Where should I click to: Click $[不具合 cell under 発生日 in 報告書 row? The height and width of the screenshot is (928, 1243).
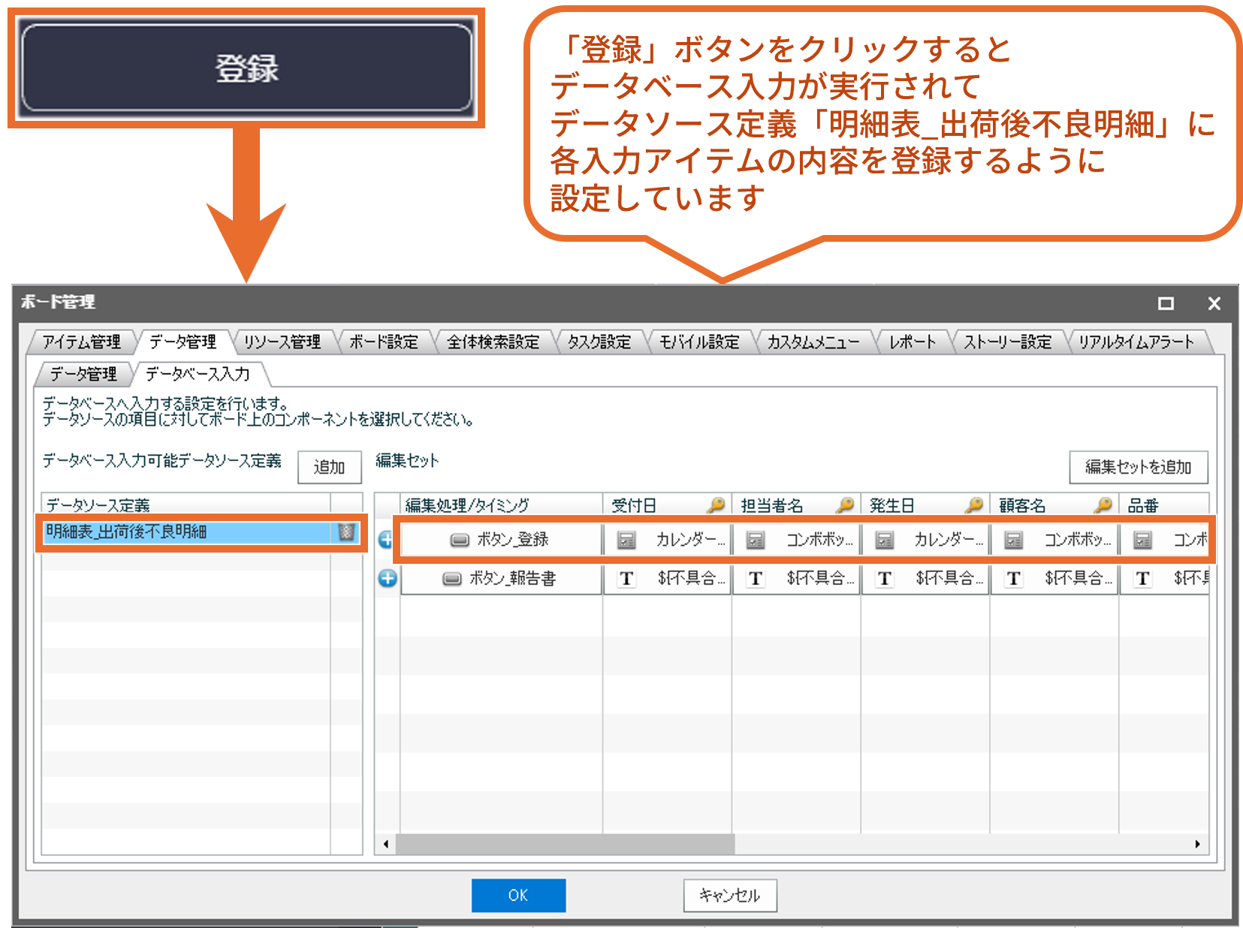coord(926,578)
